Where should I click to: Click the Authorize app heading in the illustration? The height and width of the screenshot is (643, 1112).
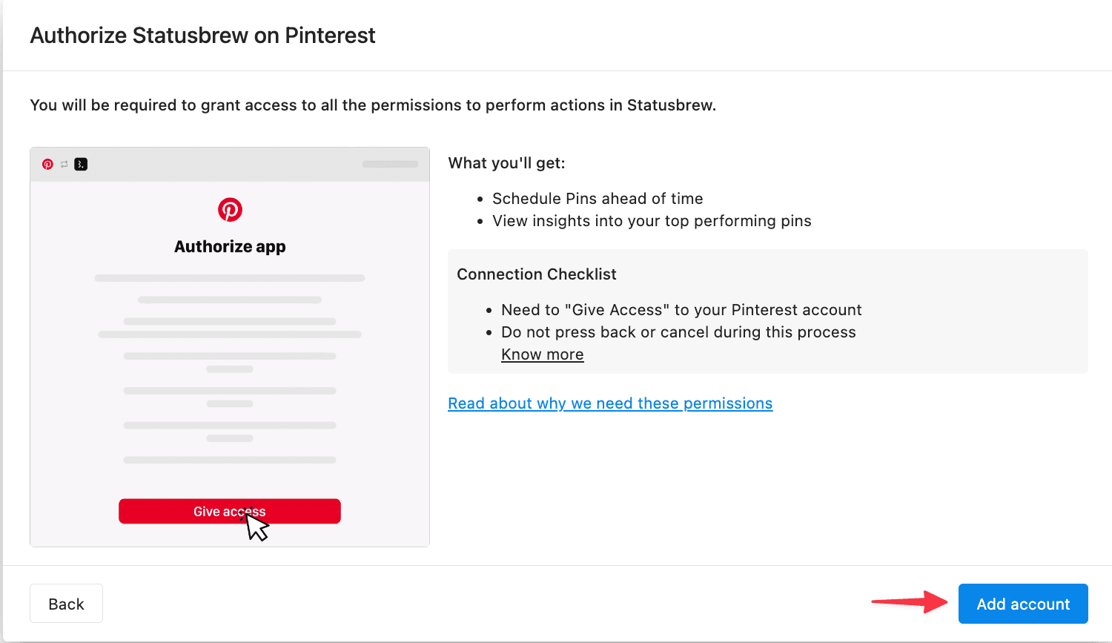[230, 246]
